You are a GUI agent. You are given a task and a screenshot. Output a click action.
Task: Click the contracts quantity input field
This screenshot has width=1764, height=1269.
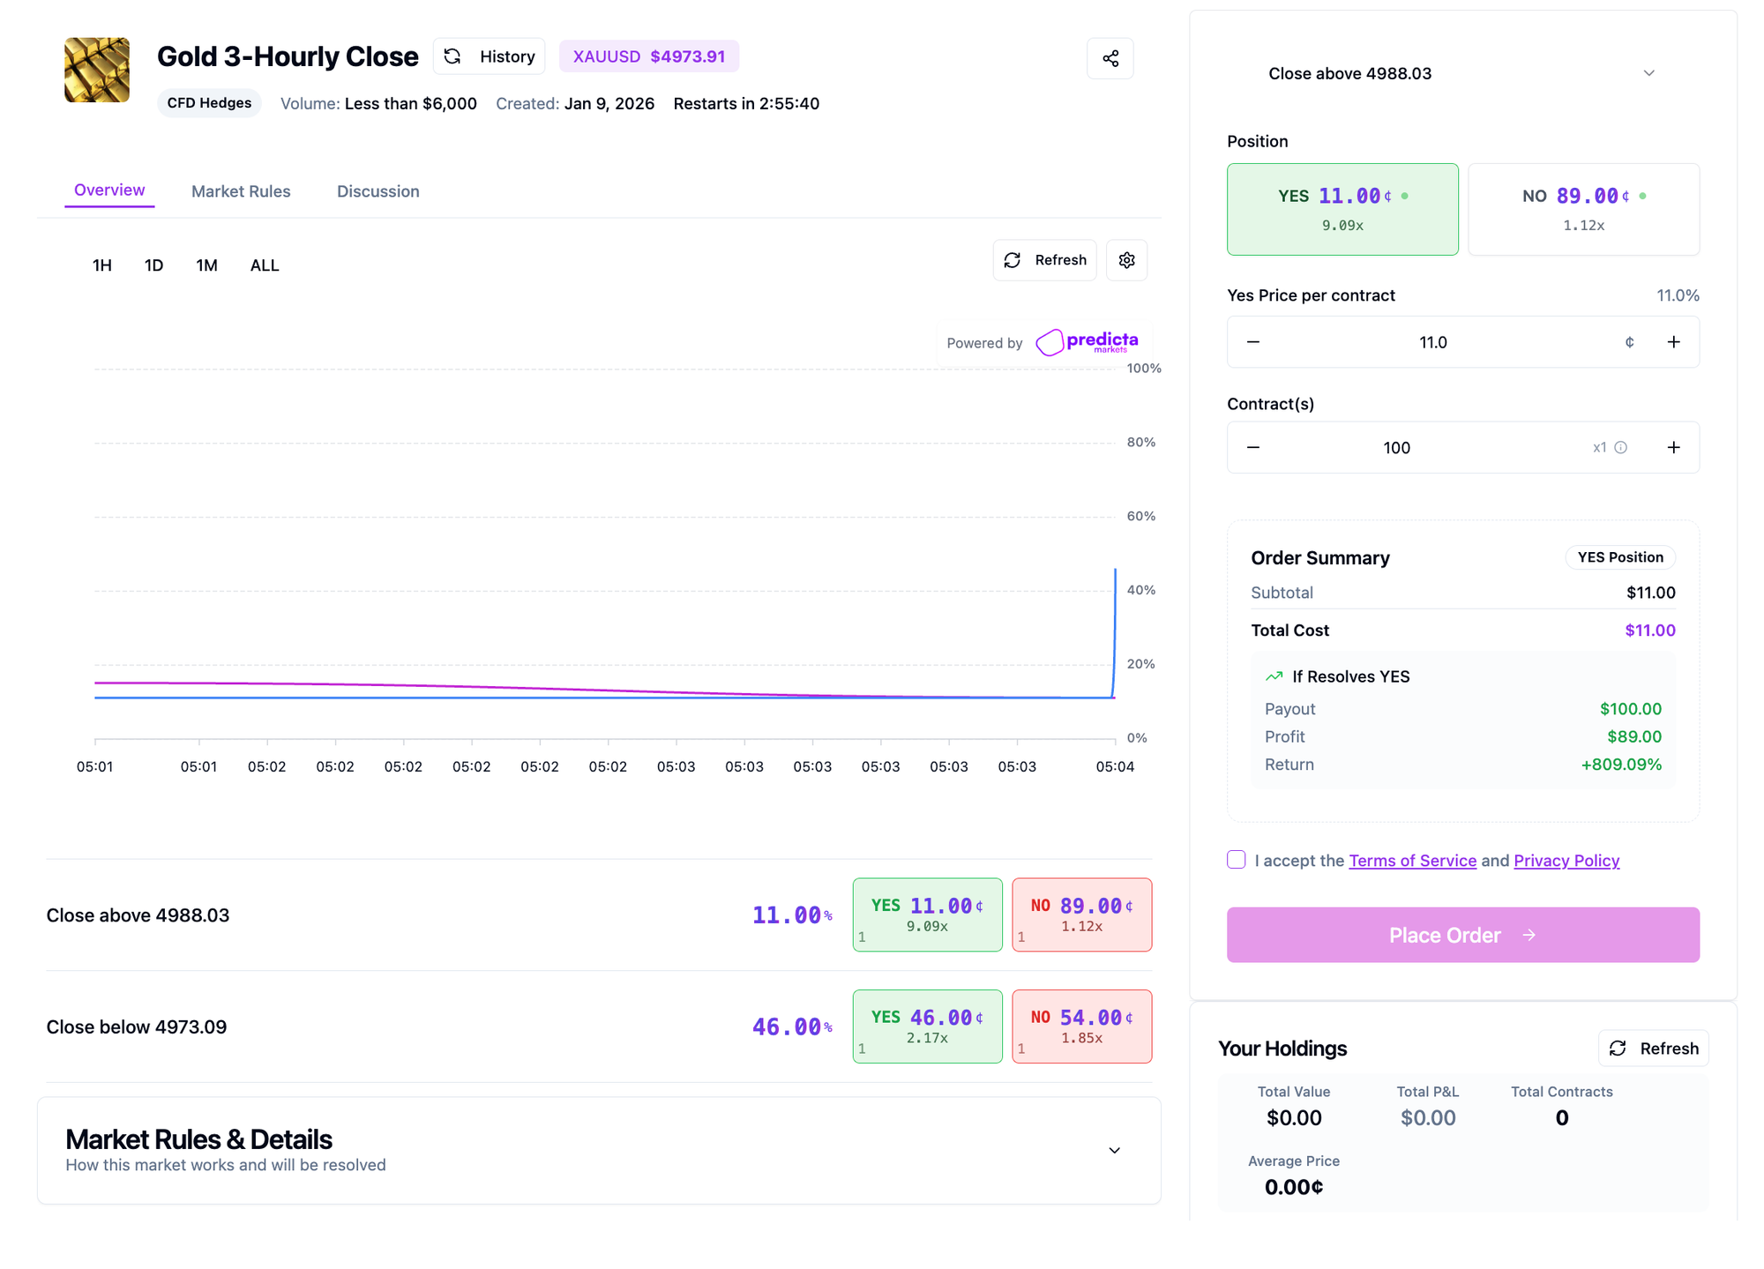(x=1396, y=447)
